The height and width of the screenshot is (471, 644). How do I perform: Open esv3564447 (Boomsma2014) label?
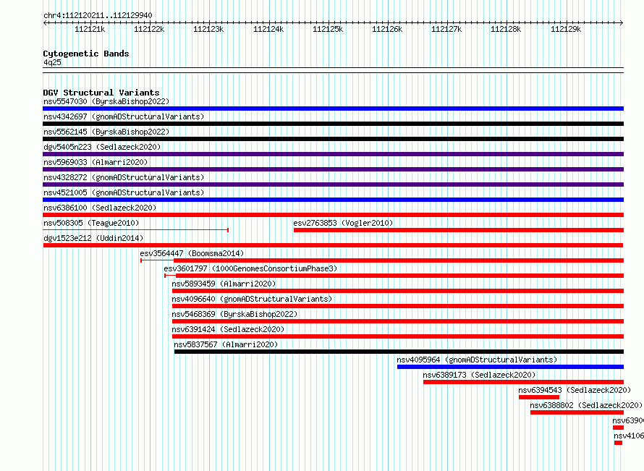192,253
